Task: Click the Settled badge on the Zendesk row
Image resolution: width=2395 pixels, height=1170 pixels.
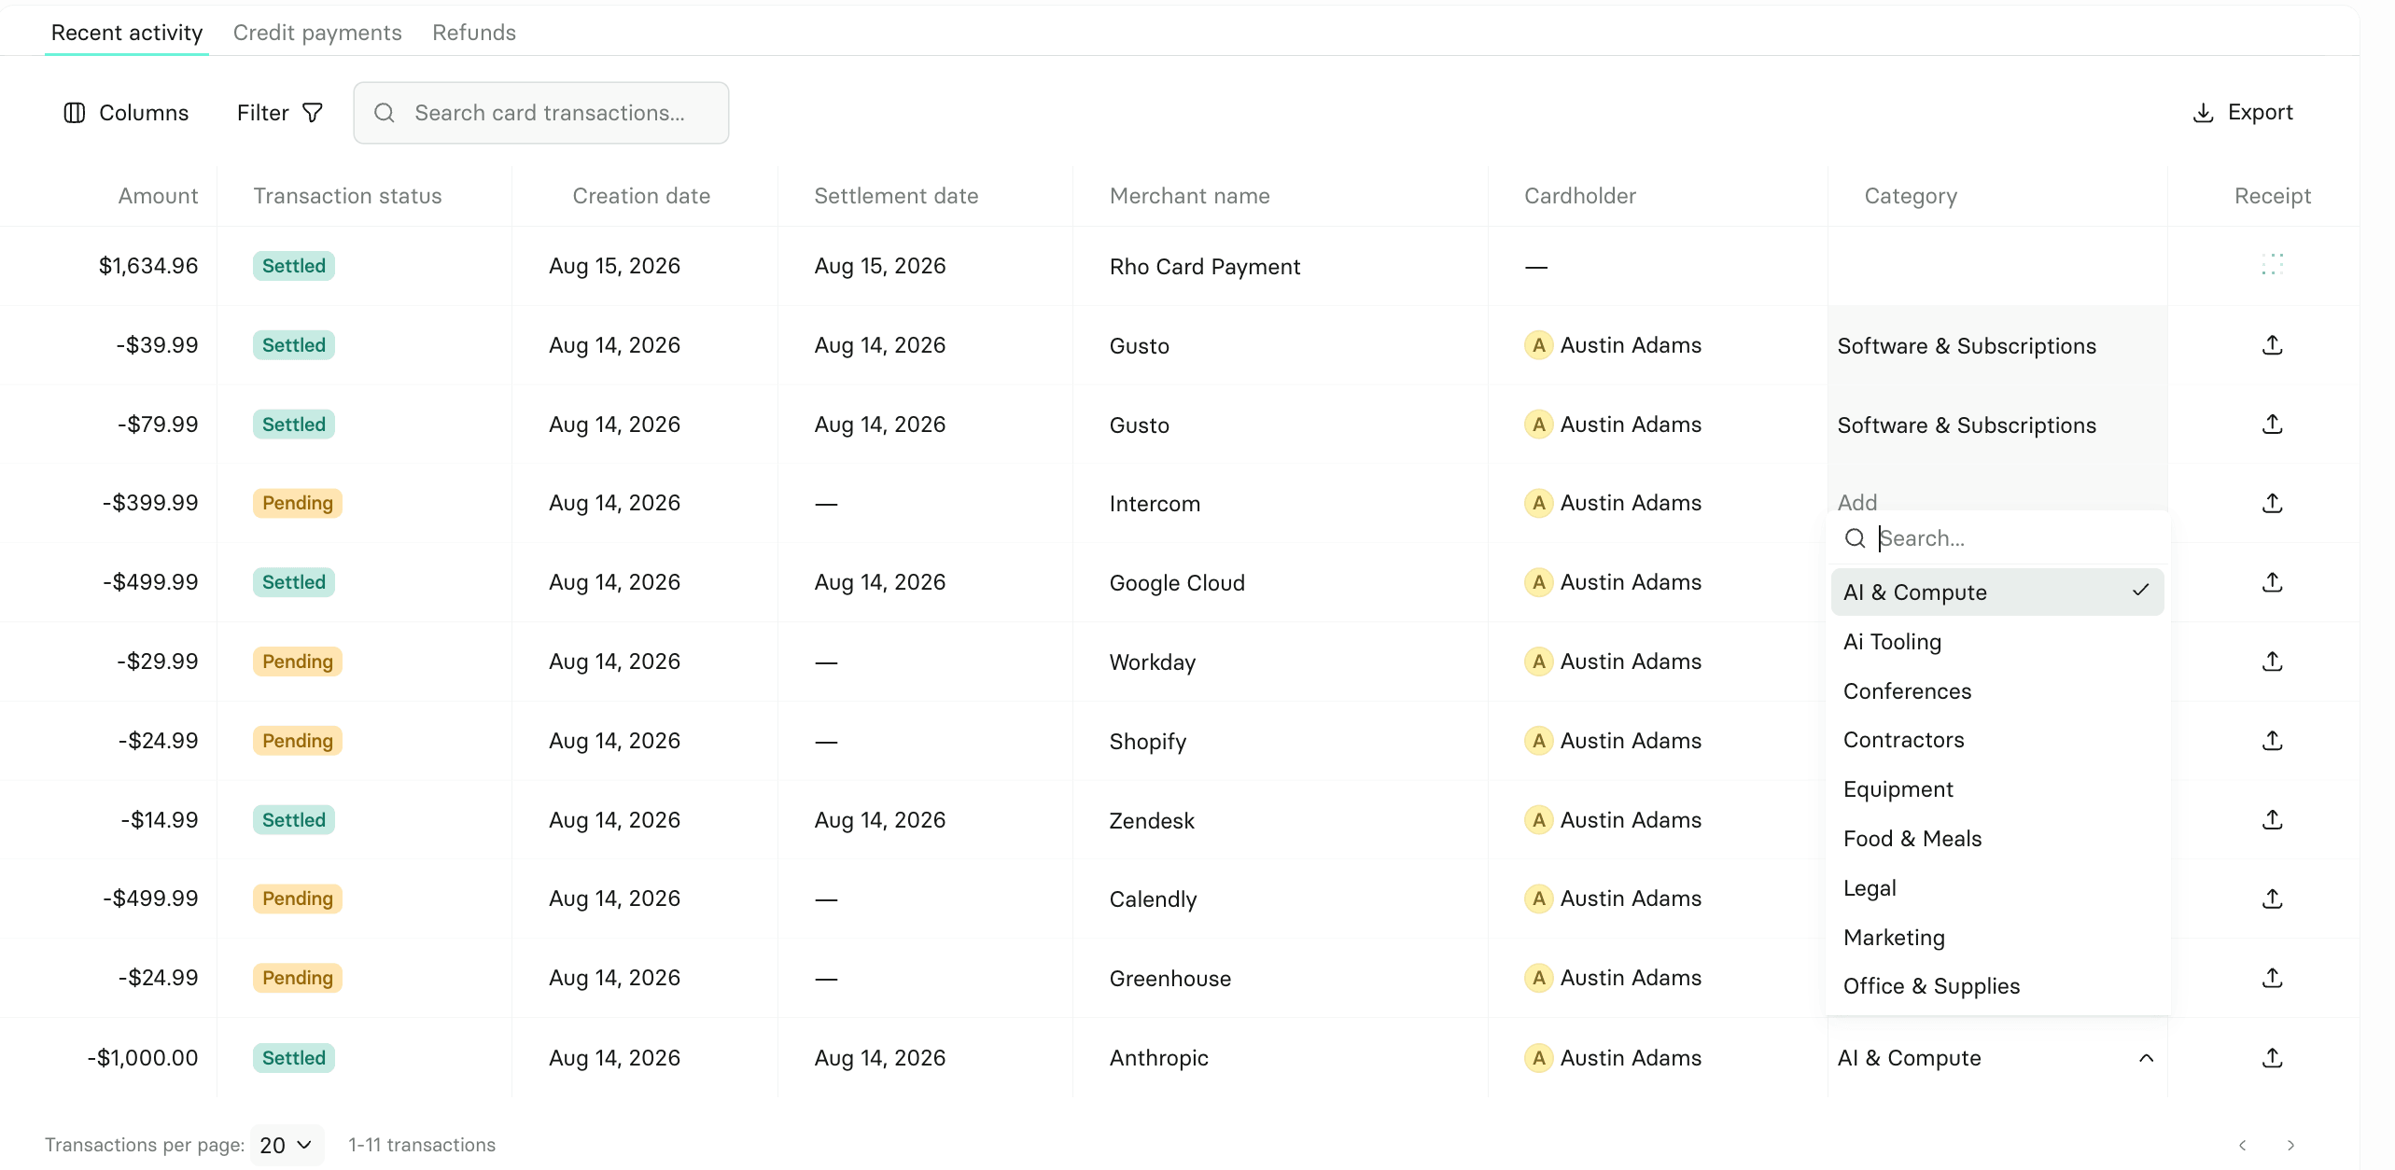Action: point(293,820)
